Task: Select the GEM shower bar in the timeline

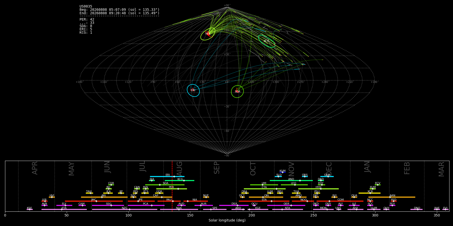Action: coord(327,177)
